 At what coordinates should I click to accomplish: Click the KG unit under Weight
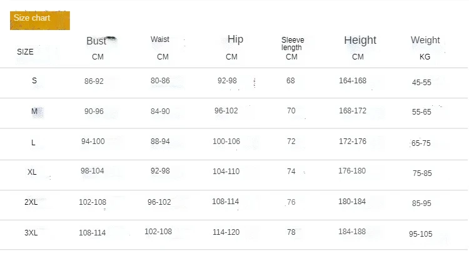pyautogui.click(x=425, y=57)
